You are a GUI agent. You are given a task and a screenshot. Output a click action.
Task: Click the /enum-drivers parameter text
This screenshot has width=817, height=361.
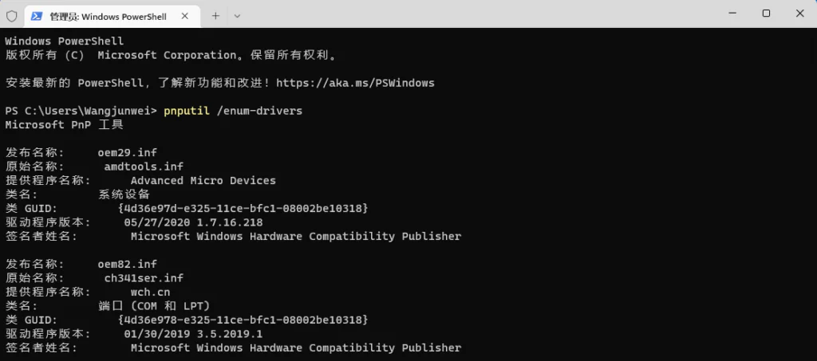(259, 111)
